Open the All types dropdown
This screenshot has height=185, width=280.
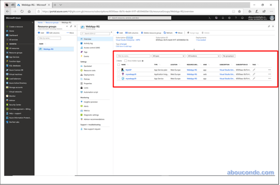[168, 56]
